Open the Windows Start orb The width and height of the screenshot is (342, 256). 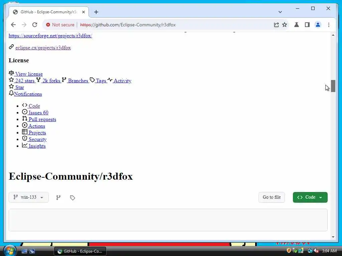10,251
